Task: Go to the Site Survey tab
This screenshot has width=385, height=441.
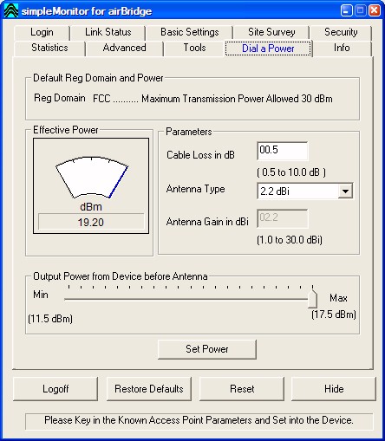Action: 271,32
